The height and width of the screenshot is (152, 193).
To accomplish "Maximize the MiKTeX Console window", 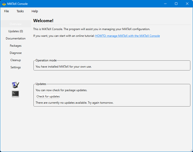I will pyautogui.click(x=176, y=4).
